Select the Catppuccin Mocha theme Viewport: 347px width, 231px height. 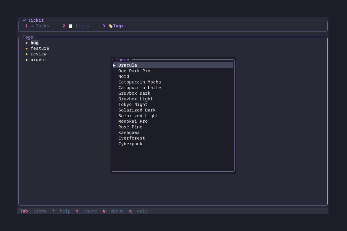[140, 82]
